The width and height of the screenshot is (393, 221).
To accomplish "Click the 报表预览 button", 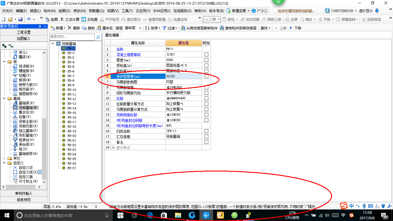I will (x=24, y=200).
